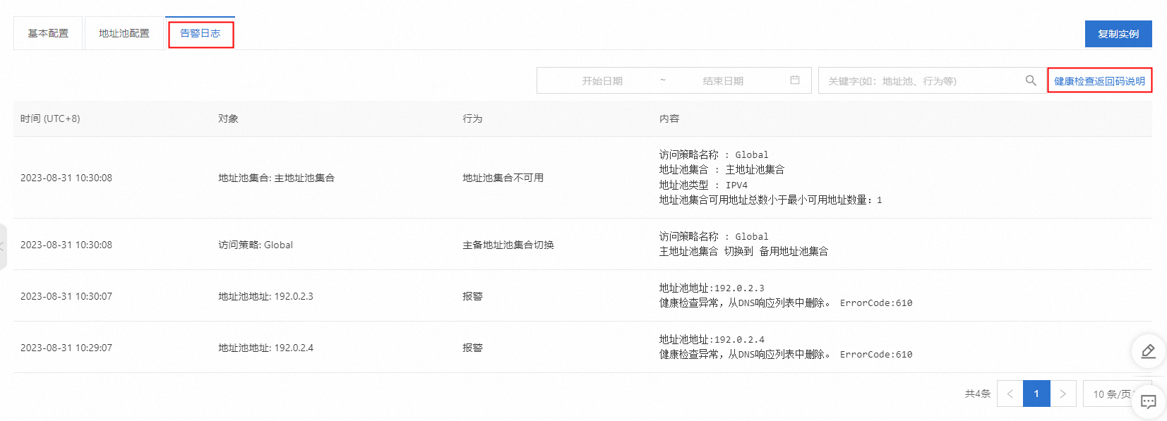Click the calendar icon in date range
Image resolution: width=1167 pixels, height=421 pixels.
795,80
